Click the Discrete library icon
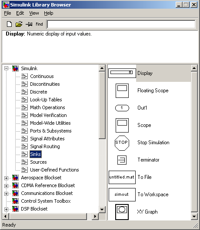Image resolution: width=200 pixels, height=230 pixels. (24, 92)
